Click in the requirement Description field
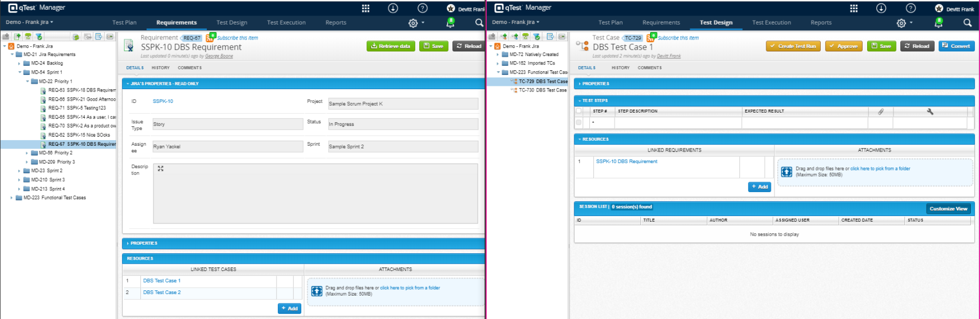The image size is (980, 319). 315,194
